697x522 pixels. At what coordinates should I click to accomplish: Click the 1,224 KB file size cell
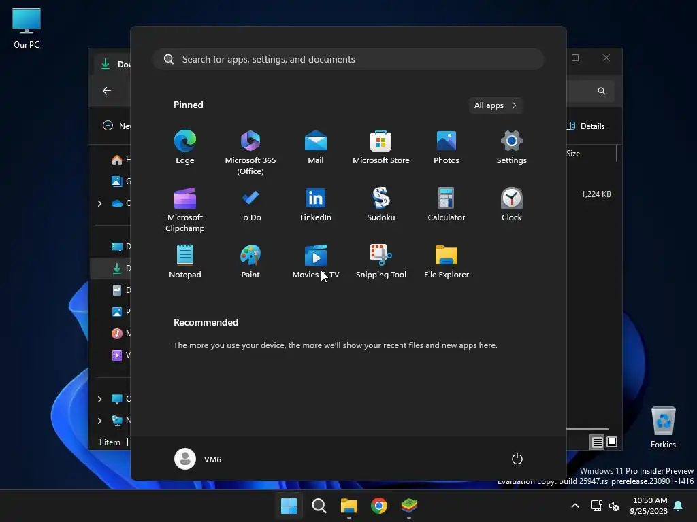[596, 194]
